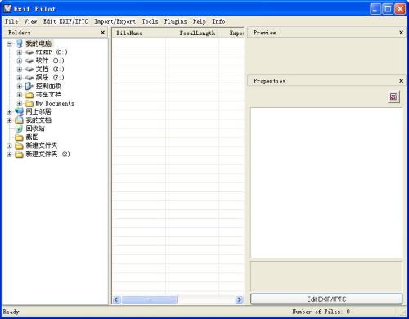Click the properties view icon button
Image resolution: width=409 pixels, height=319 pixels.
tap(393, 97)
